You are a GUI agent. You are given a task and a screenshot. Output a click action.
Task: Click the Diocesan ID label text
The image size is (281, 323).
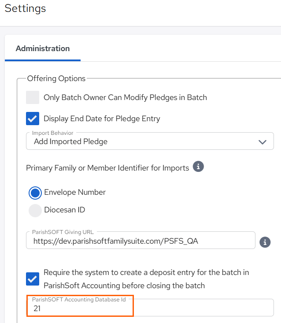click(x=65, y=210)
